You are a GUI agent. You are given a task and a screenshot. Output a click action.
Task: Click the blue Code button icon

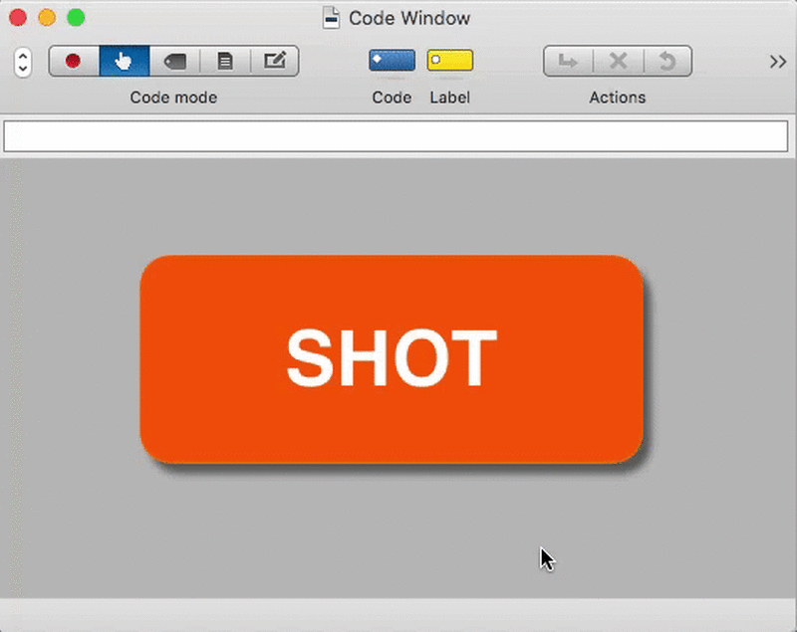[392, 61]
